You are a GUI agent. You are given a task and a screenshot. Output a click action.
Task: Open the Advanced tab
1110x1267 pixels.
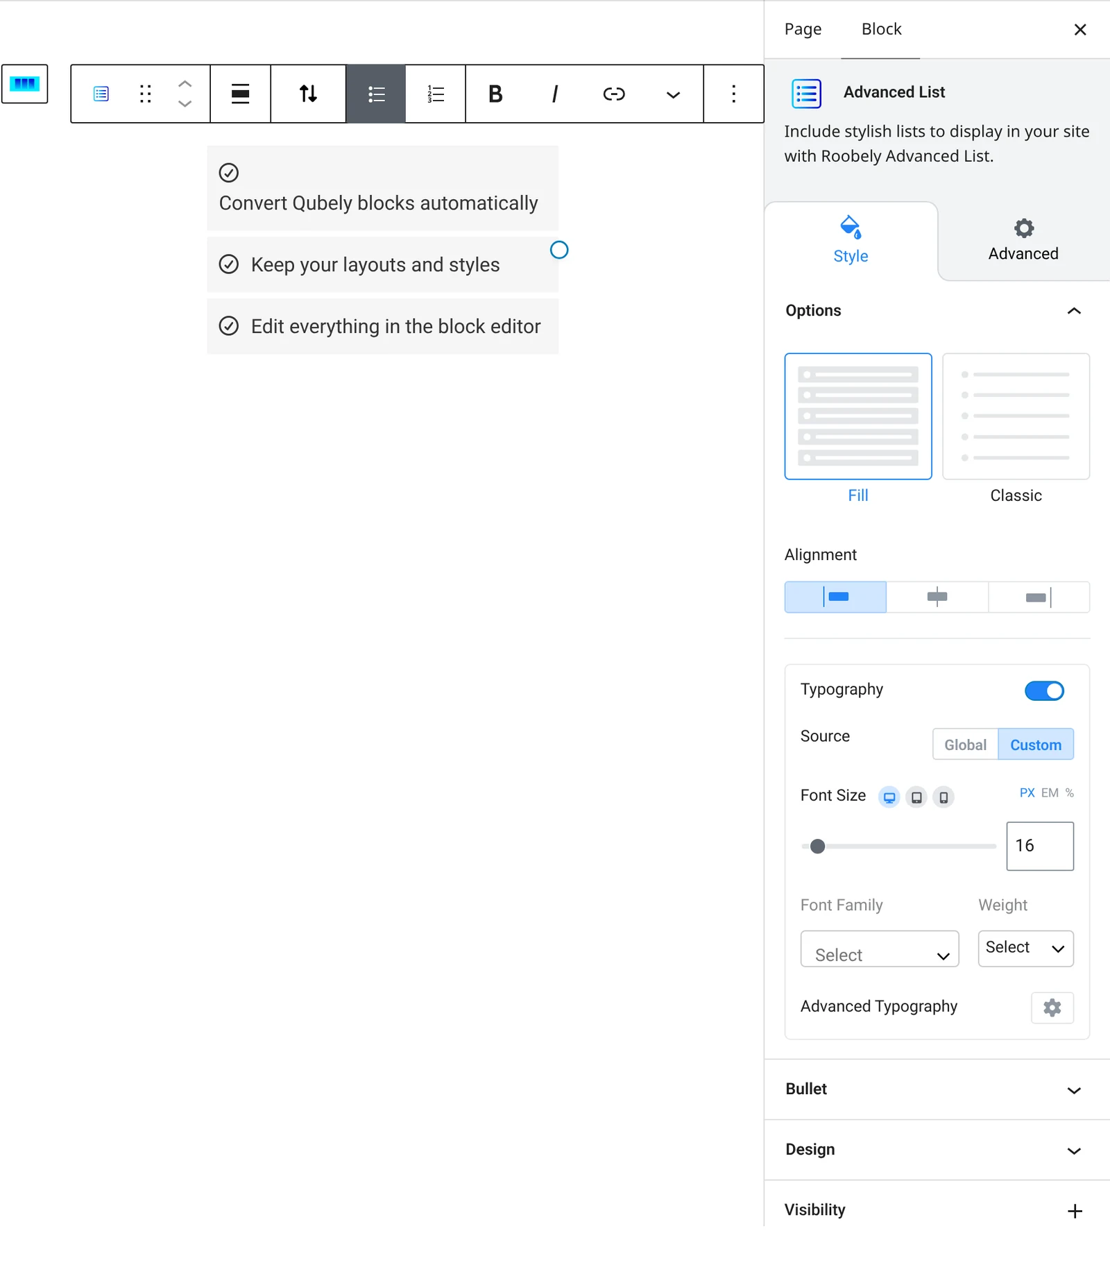pyautogui.click(x=1023, y=241)
